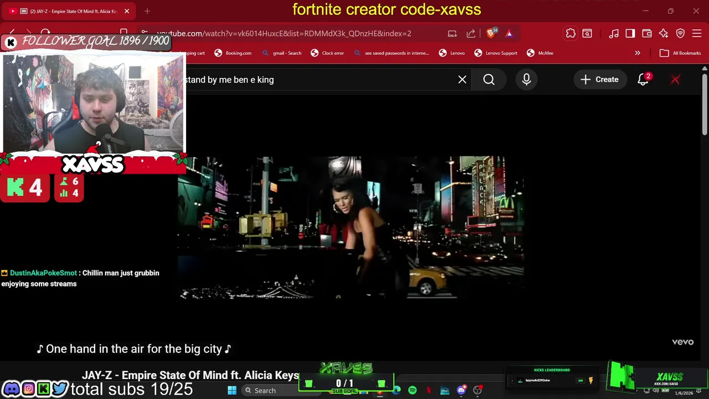Viewport: 709px width, 399px height.
Task: Click the video title JAY-Z - Empire State Of Mind
Action: click(191, 375)
